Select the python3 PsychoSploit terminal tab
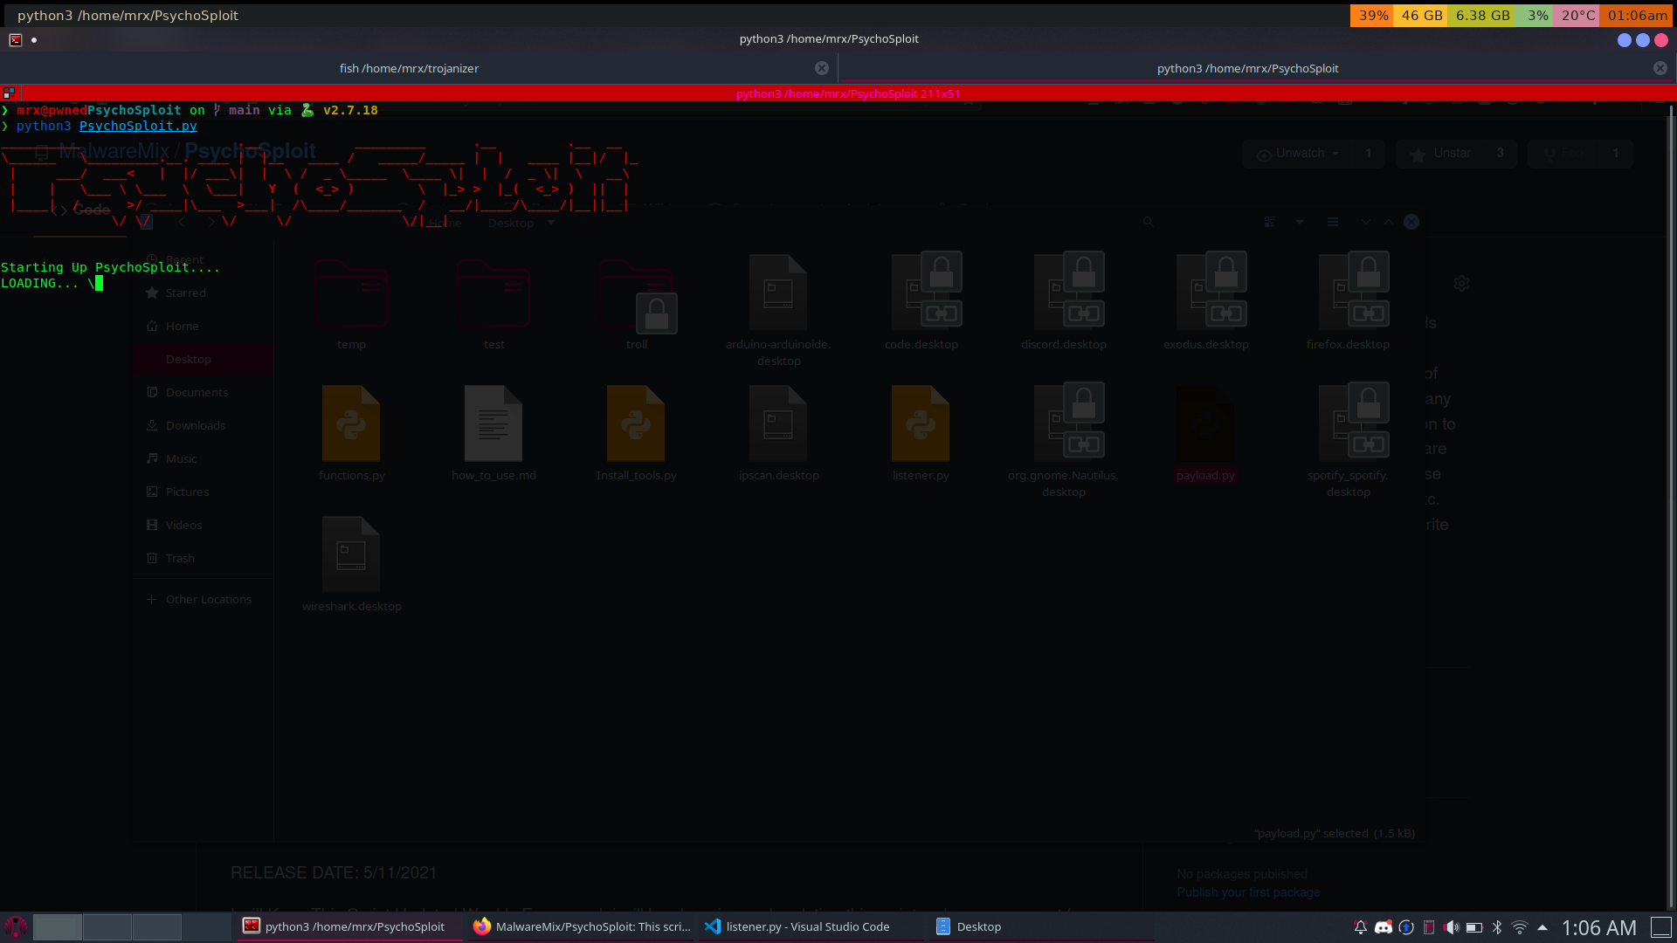This screenshot has width=1677, height=943. pos(1247,68)
